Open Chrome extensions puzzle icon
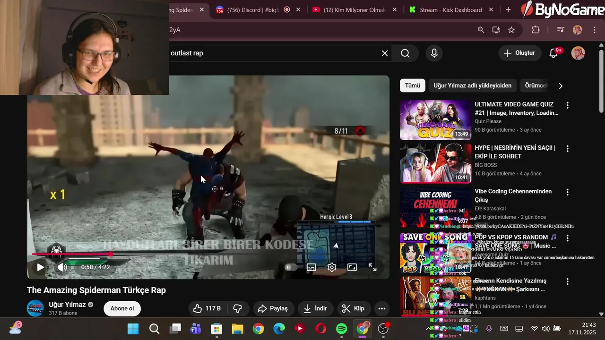The image size is (605, 340). [536, 30]
